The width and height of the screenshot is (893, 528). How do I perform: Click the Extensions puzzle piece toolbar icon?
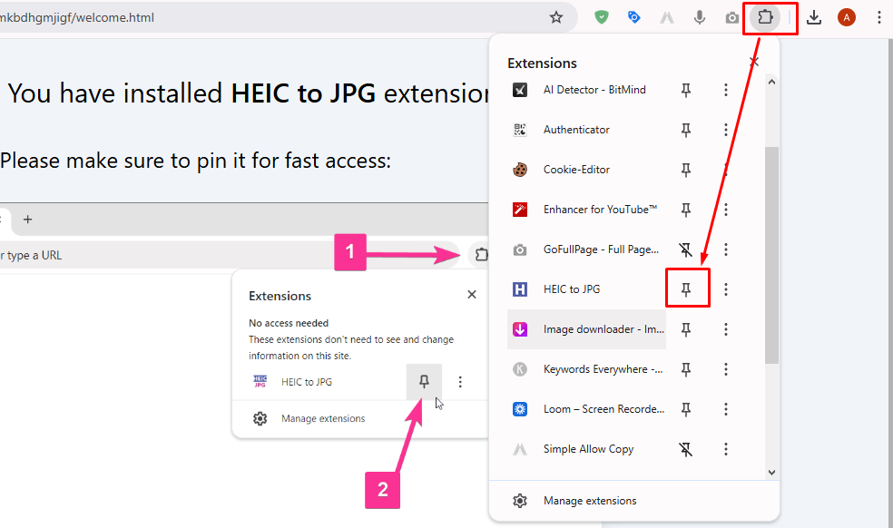point(768,17)
